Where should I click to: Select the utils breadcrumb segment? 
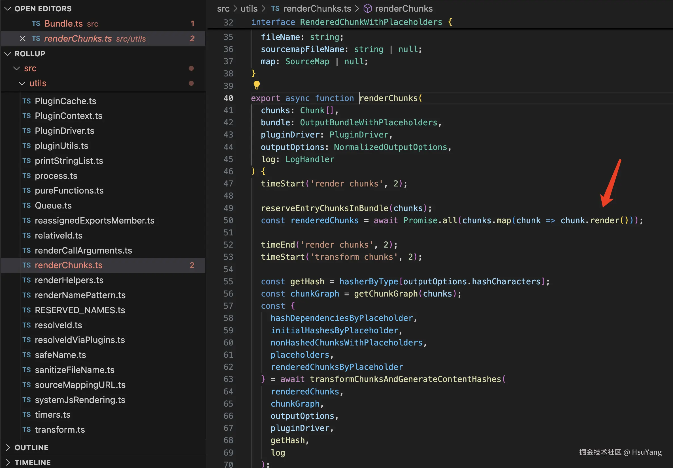249,8
